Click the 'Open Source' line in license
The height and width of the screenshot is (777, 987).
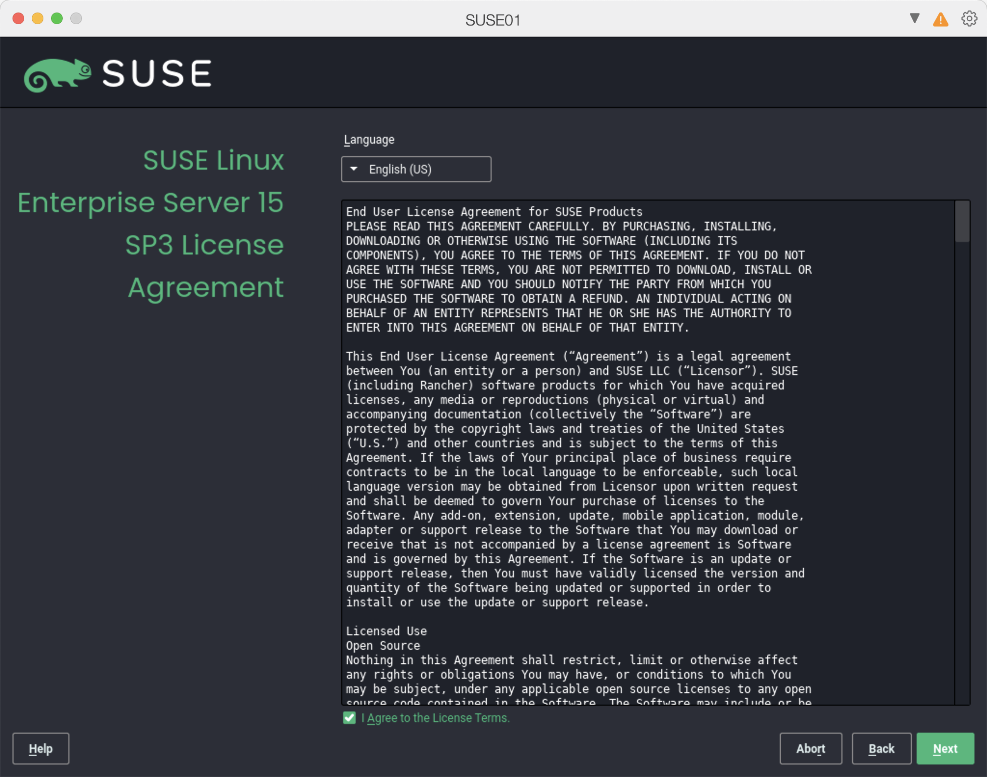[x=383, y=645]
